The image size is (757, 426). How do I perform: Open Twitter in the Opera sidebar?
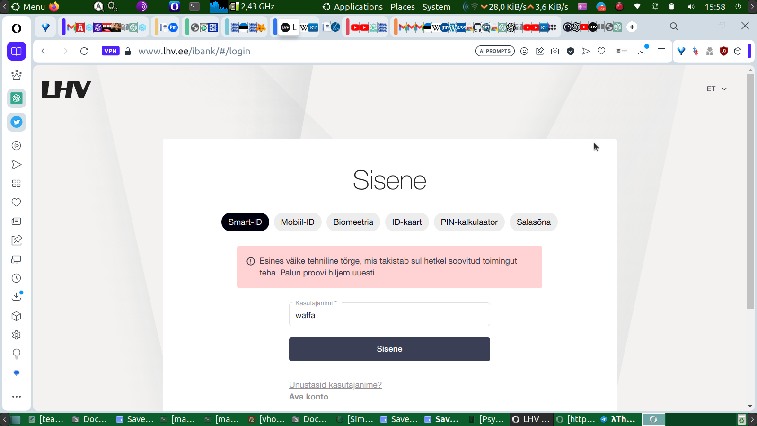(x=17, y=122)
